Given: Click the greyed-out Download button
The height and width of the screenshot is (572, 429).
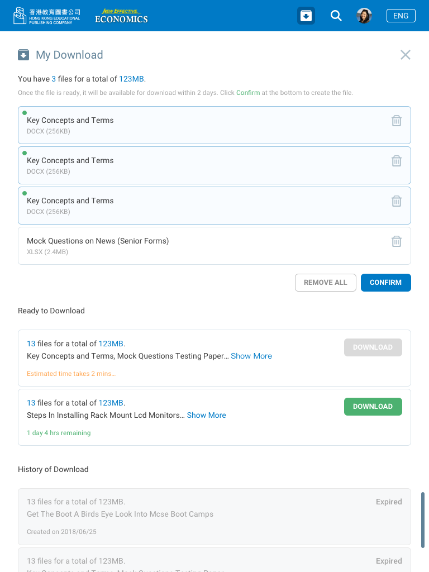Looking at the screenshot, I should (373, 347).
